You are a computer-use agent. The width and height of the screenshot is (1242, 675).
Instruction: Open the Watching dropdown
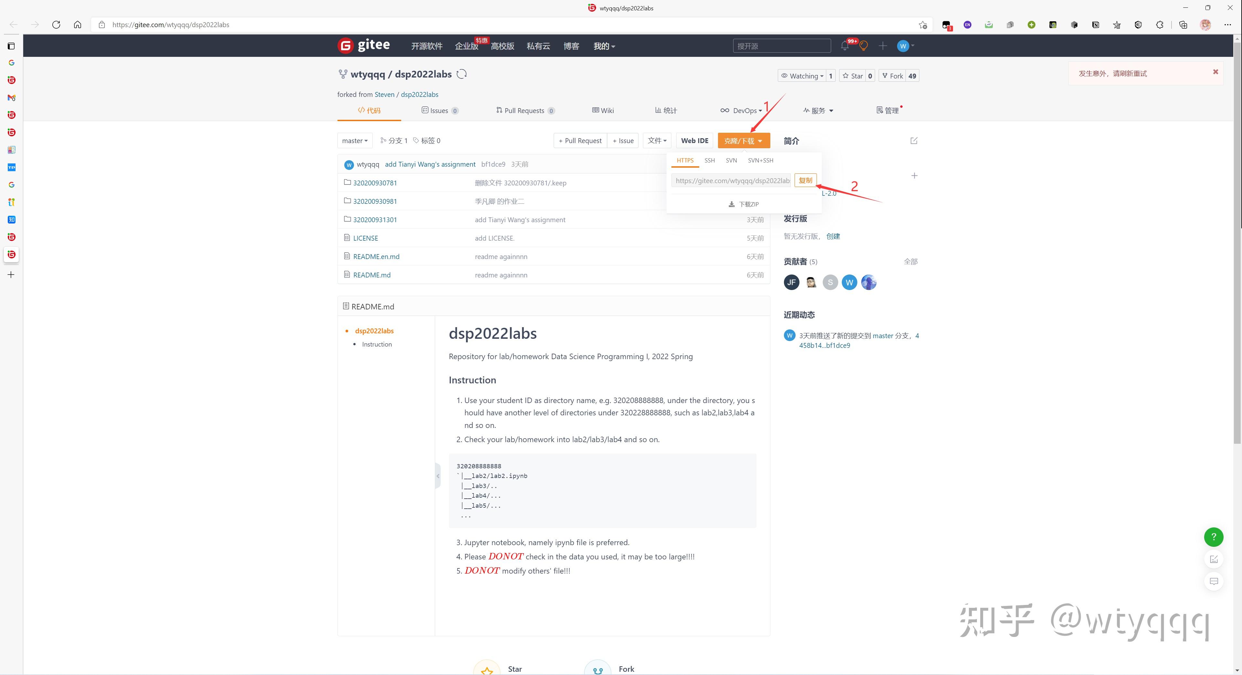(x=802, y=76)
